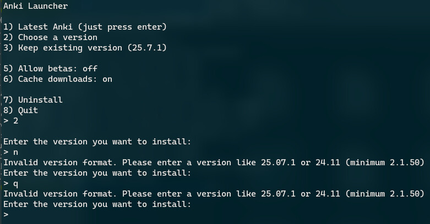
Task: Click "(minimum 2.1.50)" in error line below "> q"
Action: tap(385, 194)
